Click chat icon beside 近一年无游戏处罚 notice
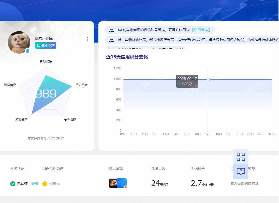The image size is (279, 203). click(111, 40)
